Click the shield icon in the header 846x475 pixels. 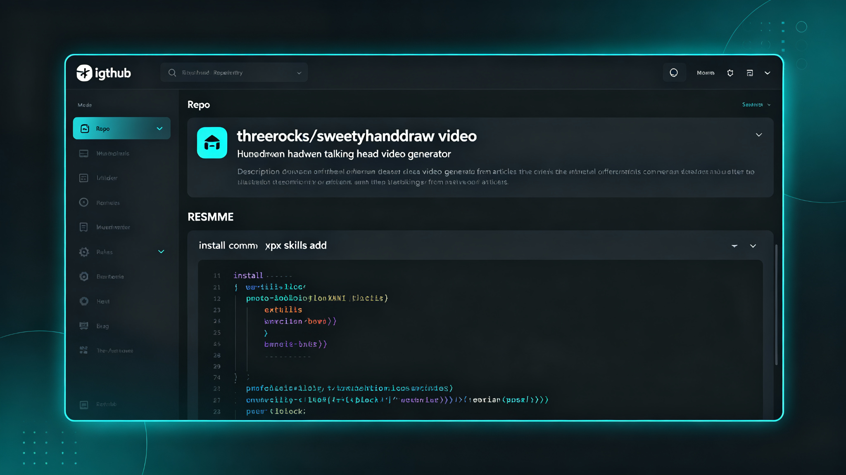pyautogui.click(x=730, y=73)
